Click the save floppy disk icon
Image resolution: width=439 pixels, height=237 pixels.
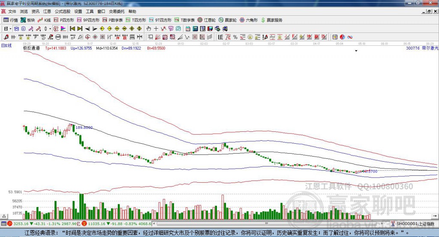click(x=210, y=29)
